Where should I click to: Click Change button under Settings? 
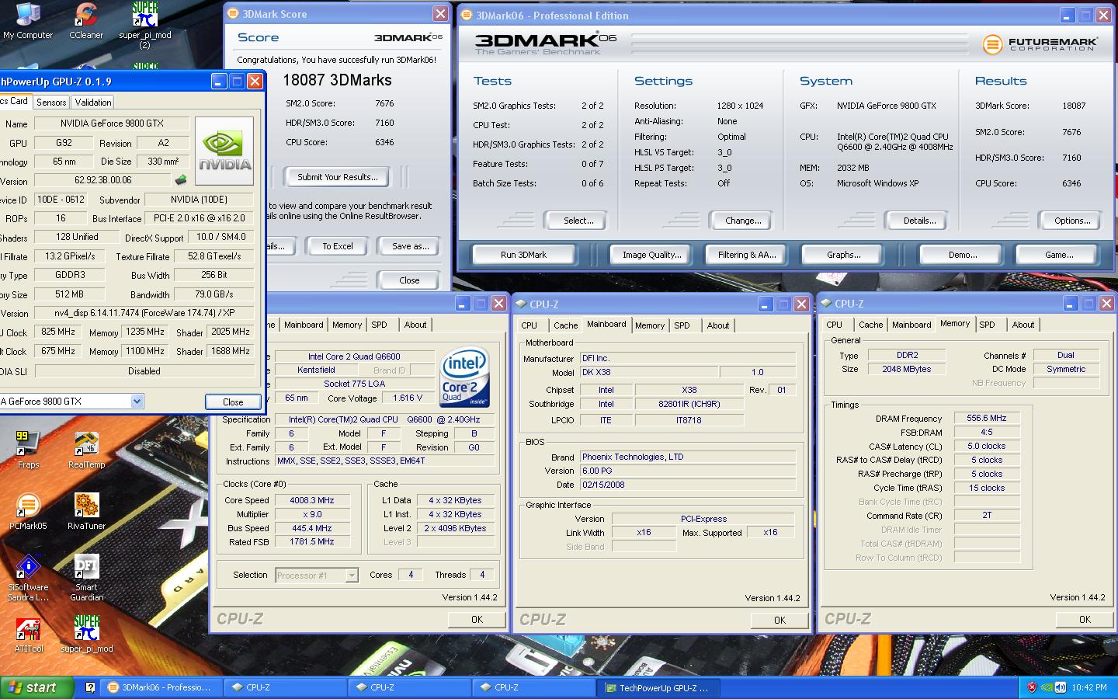tap(743, 221)
